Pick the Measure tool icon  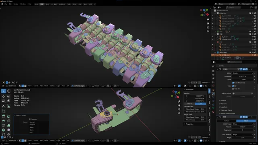coord(9,106)
